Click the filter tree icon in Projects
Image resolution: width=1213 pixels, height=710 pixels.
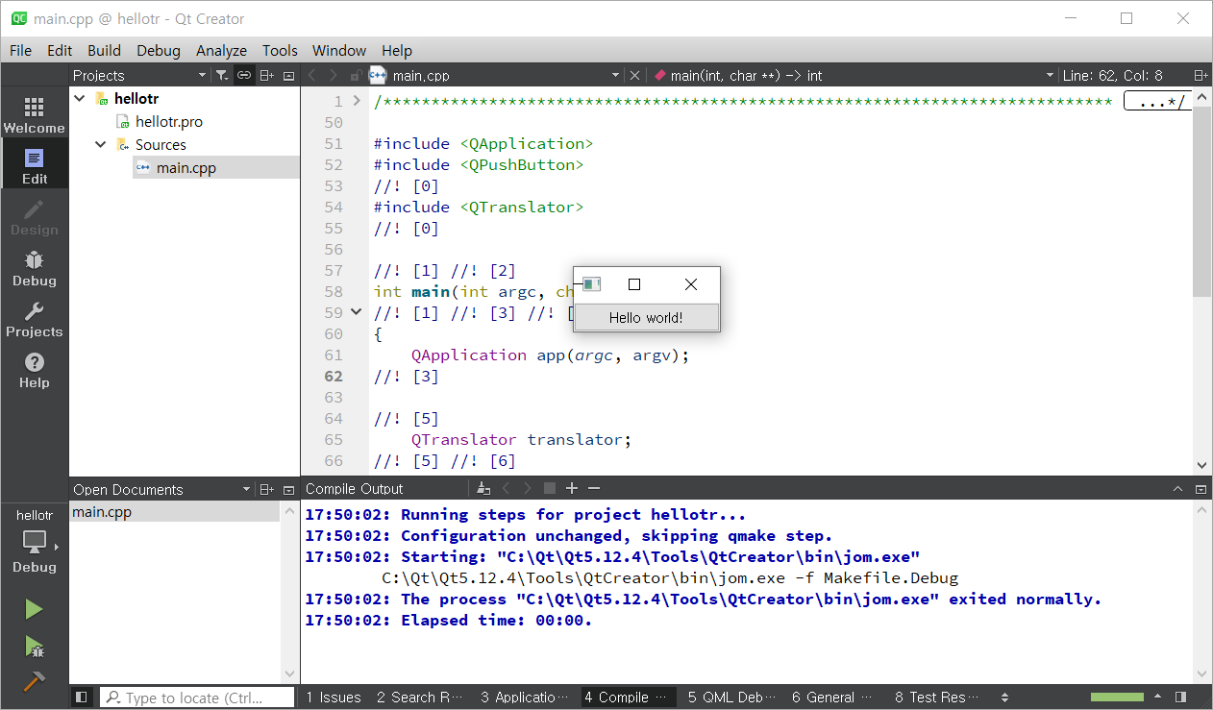222,75
